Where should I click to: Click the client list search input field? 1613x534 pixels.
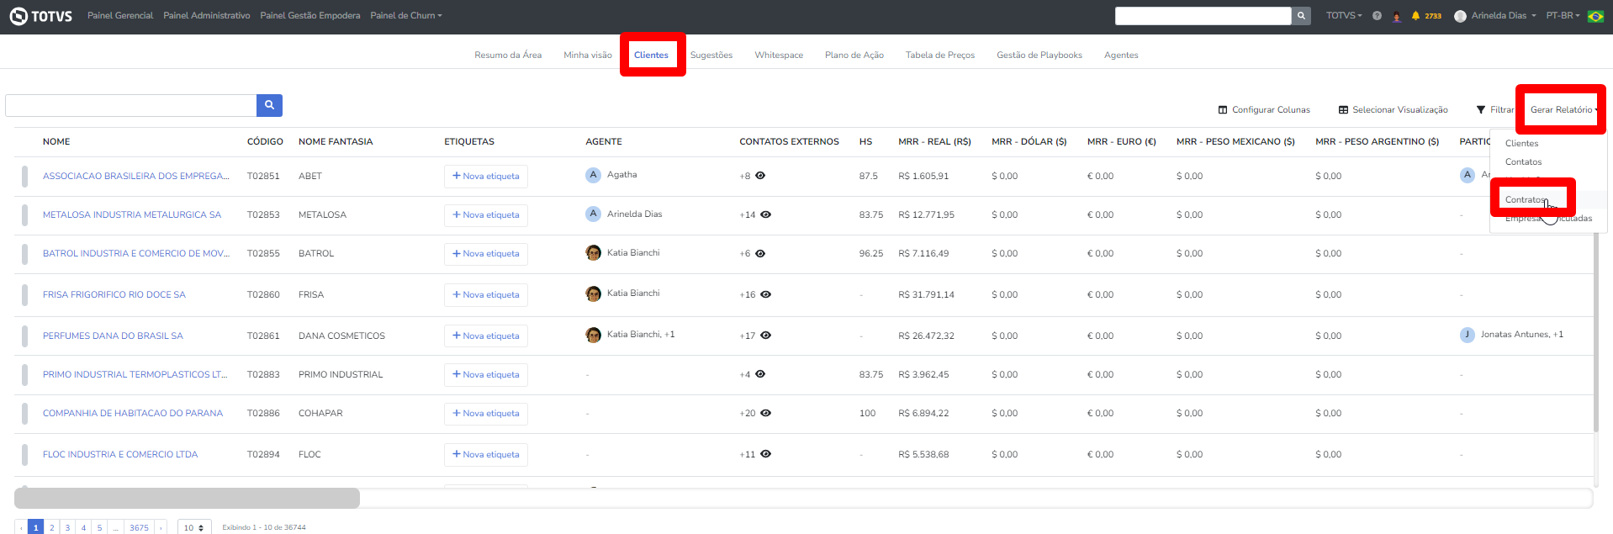[130, 105]
